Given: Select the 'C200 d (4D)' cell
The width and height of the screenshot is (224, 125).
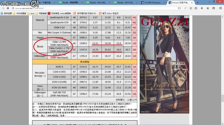Looking at the screenshot, I should (x=59, y=72).
